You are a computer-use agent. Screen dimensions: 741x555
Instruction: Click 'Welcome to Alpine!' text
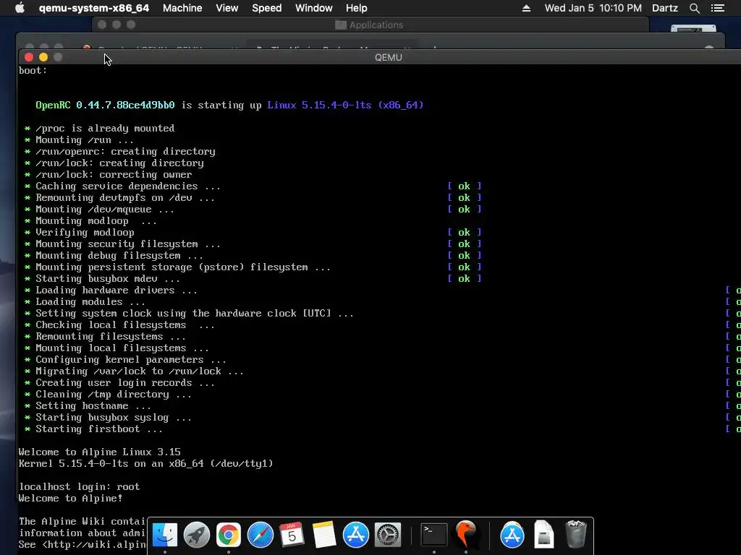pos(71,498)
